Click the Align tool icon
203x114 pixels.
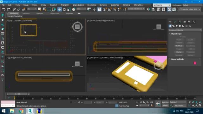(153, 9)
